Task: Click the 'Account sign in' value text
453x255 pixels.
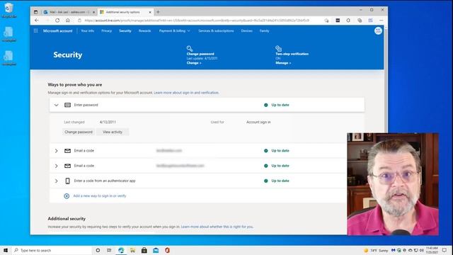Action: click(258, 123)
